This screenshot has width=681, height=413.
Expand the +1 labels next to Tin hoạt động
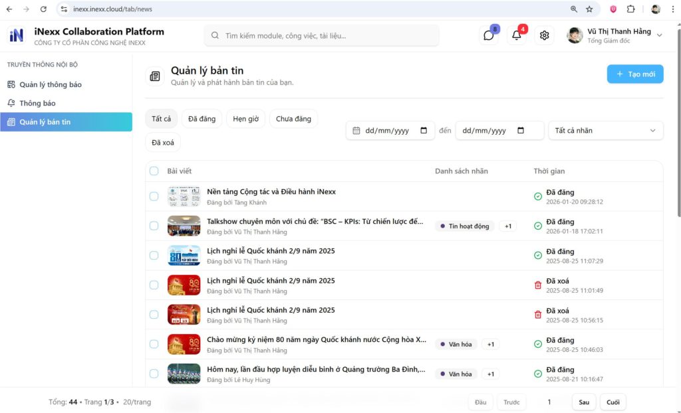pyautogui.click(x=508, y=226)
